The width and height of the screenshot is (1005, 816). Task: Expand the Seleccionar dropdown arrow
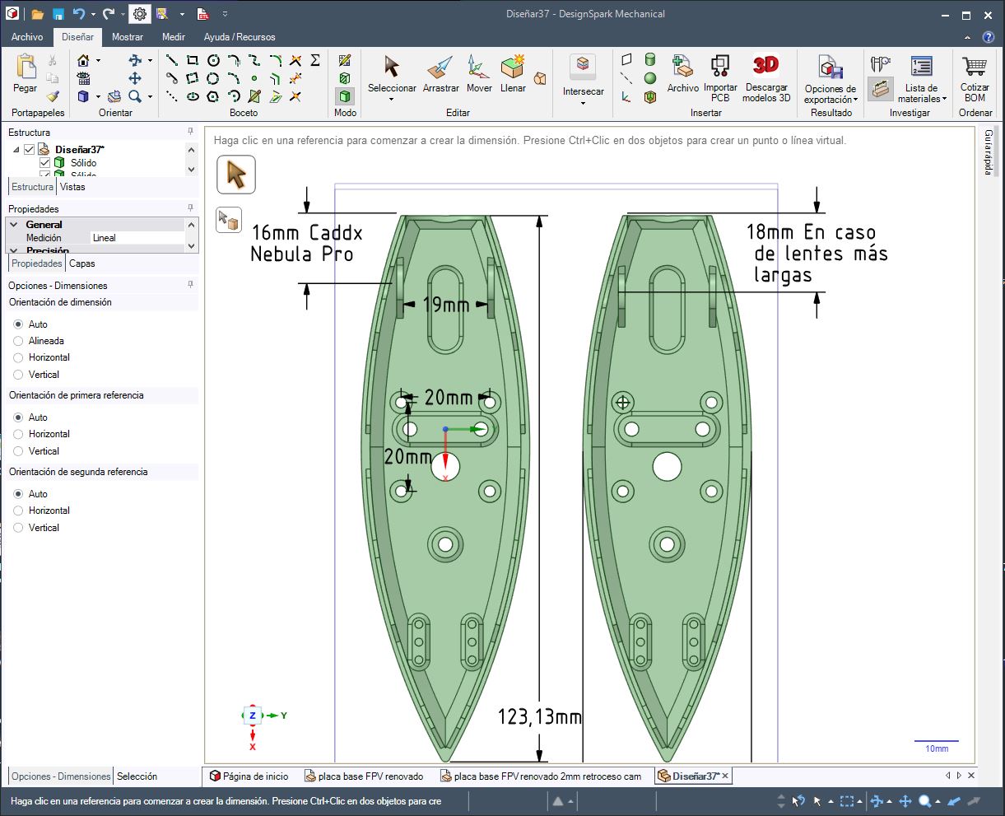[391, 100]
